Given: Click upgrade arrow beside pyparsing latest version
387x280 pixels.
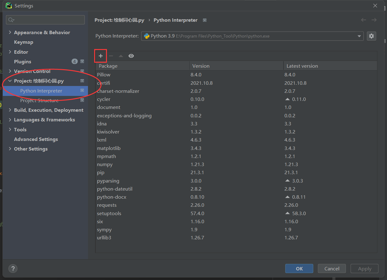Looking at the screenshot, I should click(x=288, y=181).
